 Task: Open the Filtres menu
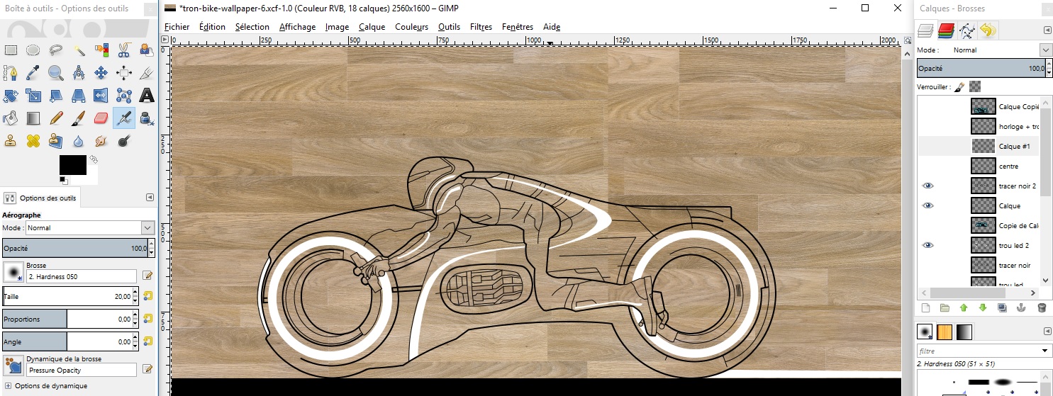tap(481, 27)
